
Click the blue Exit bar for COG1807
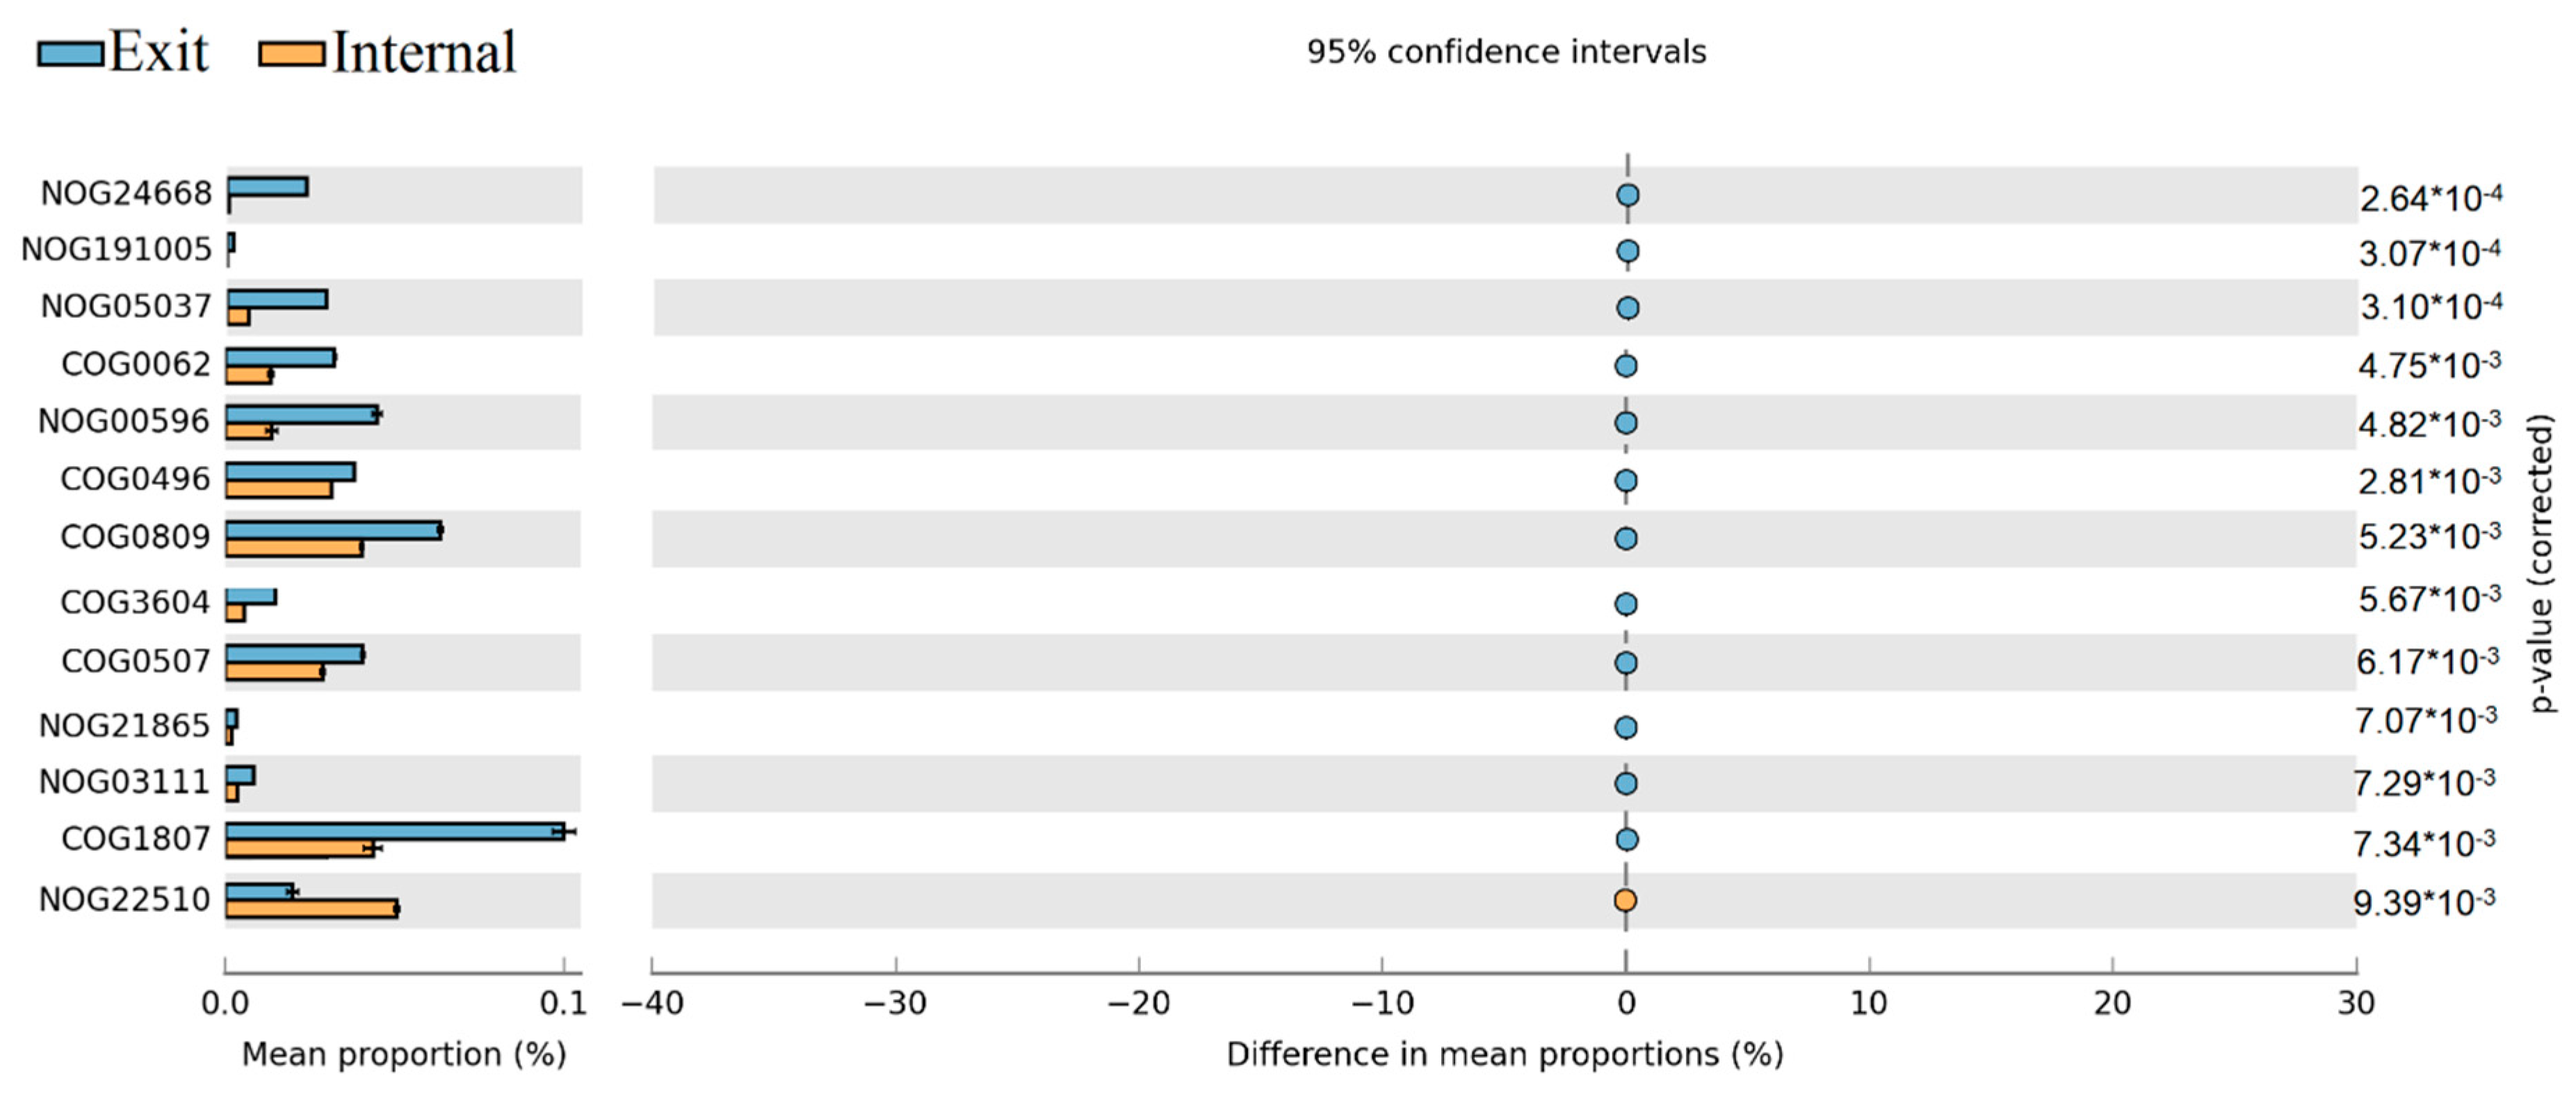pyautogui.click(x=394, y=831)
